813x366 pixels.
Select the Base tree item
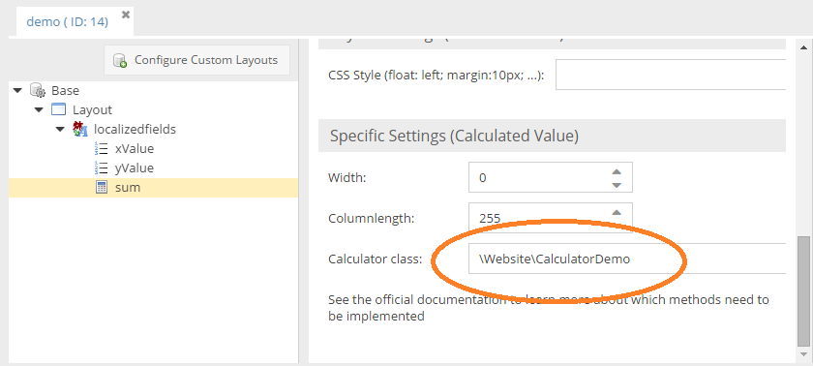point(66,91)
